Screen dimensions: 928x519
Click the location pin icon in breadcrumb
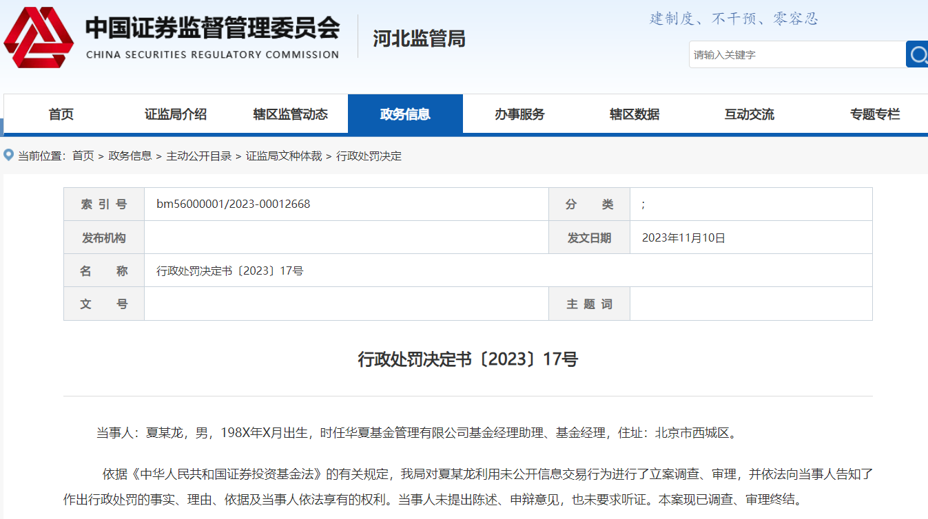(9, 156)
